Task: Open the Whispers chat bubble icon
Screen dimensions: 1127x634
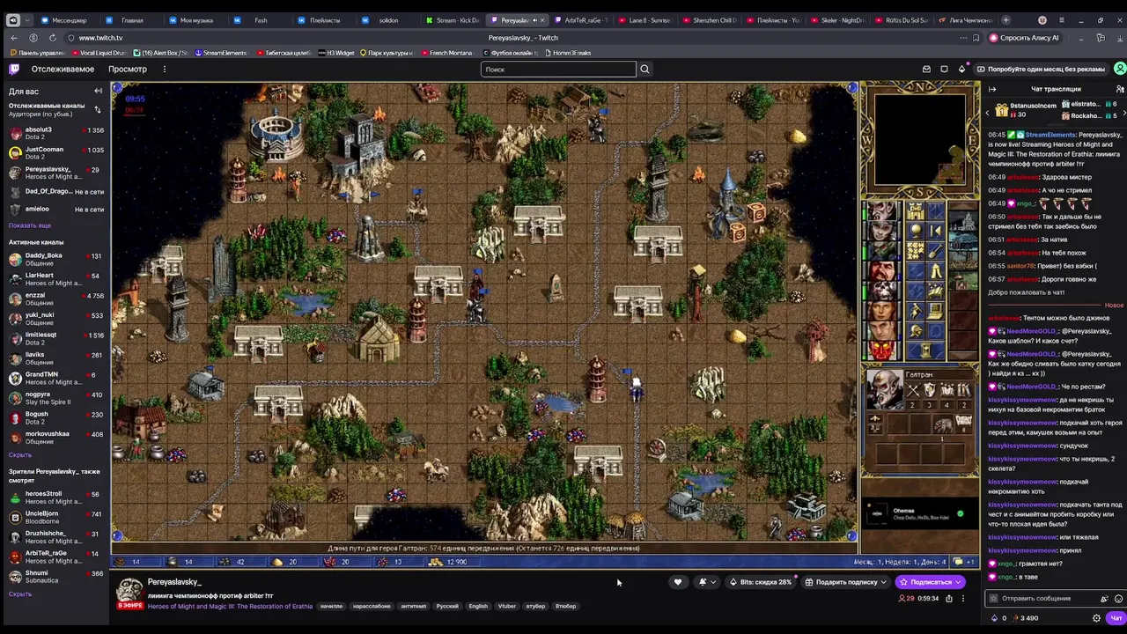Action: [x=944, y=69]
